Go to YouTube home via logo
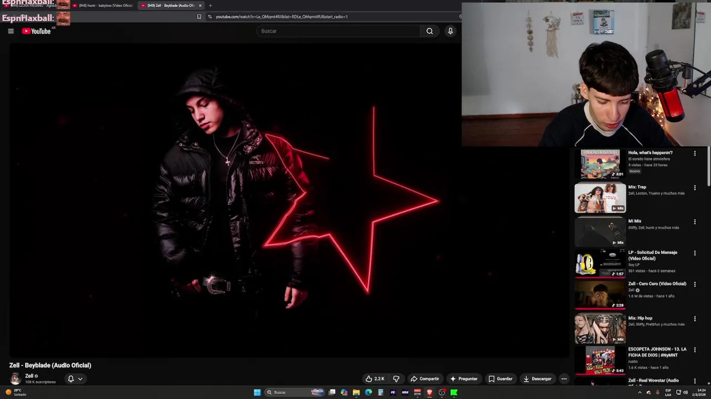The width and height of the screenshot is (711, 399). tap(36, 31)
